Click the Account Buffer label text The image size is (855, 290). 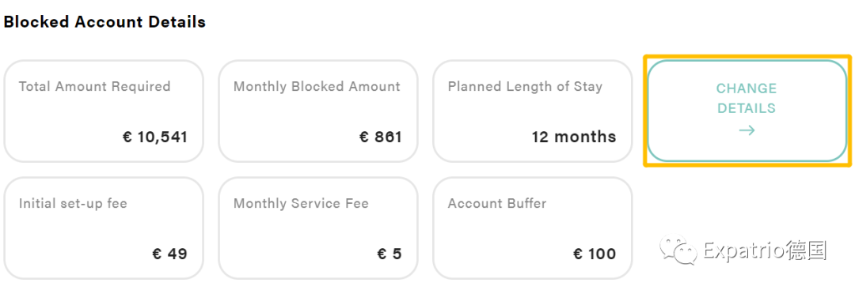click(x=497, y=204)
